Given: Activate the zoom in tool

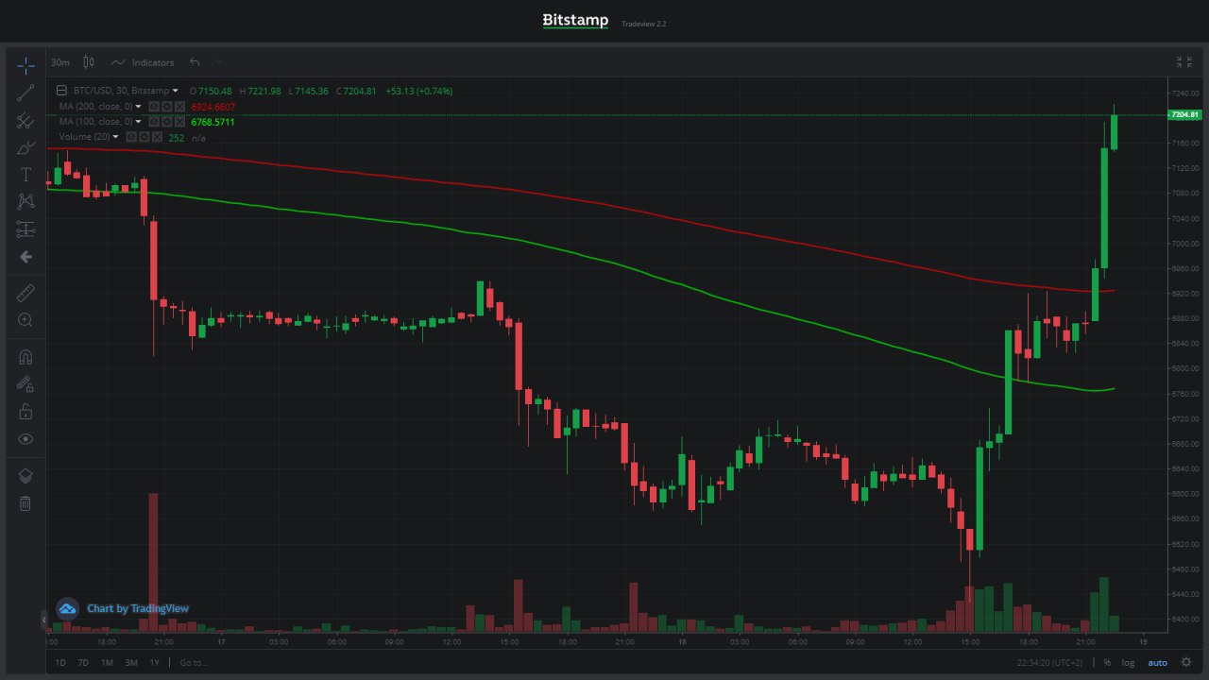Looking at the screenshot, I should 26,320.
